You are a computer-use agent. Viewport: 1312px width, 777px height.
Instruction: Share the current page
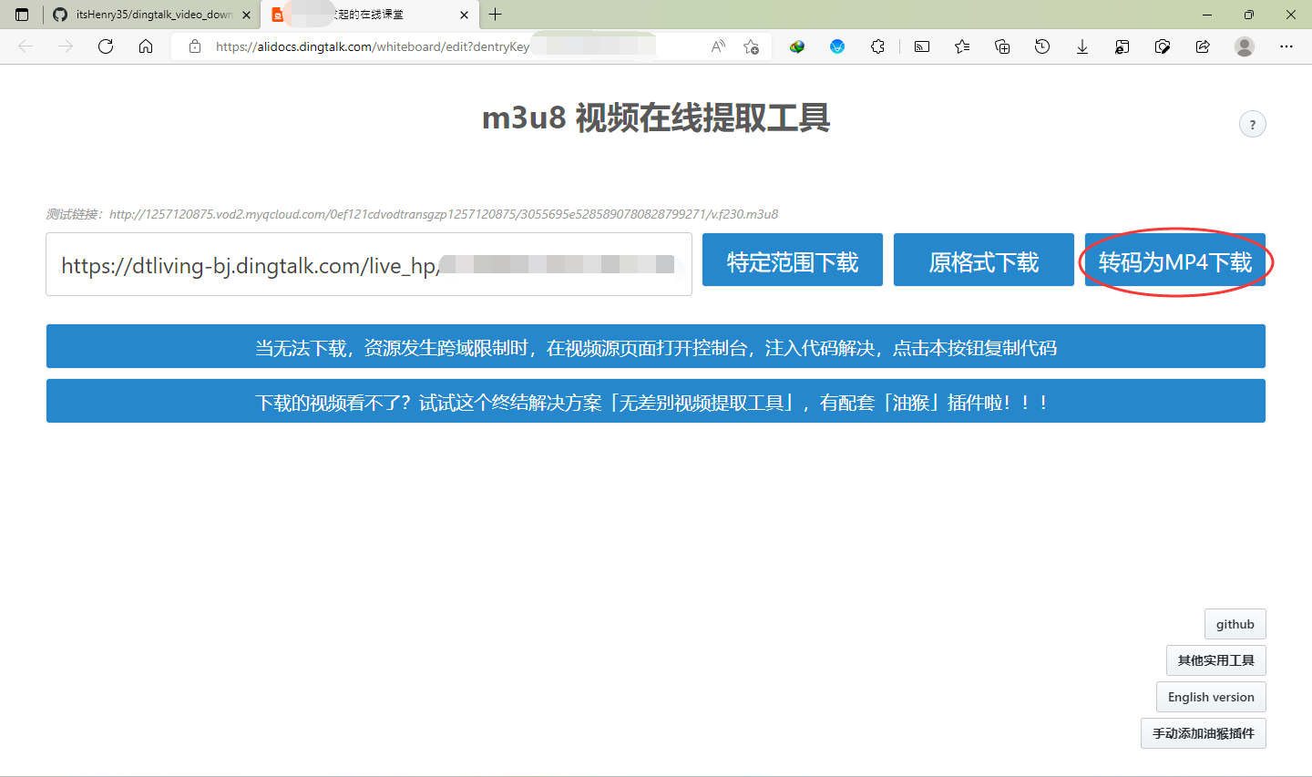point(1202,46)
